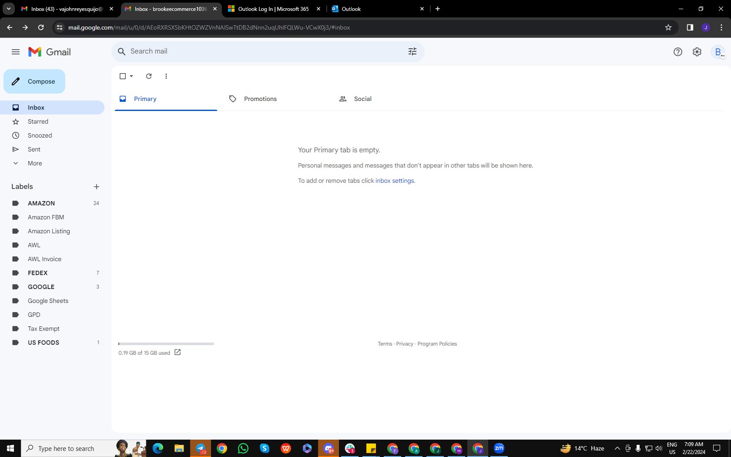The width and height of the screenshot is (731, 457).
Task: Open the AMAZON label
Action: (x=52, y=203)
